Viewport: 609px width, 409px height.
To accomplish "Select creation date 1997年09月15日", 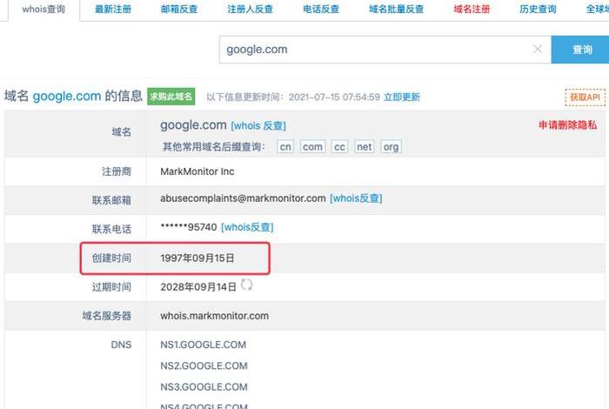I will tap(197, 258).
